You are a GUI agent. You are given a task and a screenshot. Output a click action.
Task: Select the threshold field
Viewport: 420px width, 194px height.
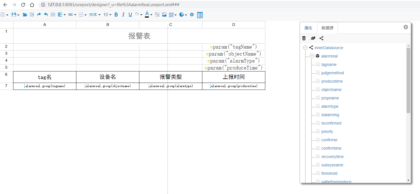click(x=329, y=173)
